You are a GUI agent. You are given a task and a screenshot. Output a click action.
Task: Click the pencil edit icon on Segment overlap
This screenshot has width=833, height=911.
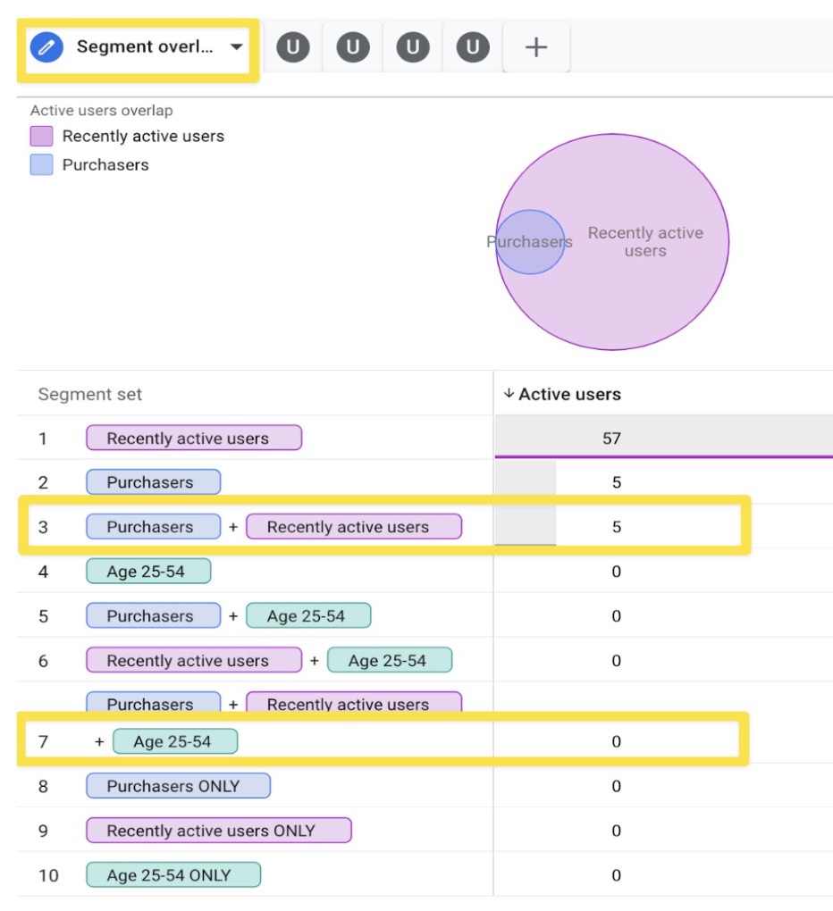(x=47, y=46)
